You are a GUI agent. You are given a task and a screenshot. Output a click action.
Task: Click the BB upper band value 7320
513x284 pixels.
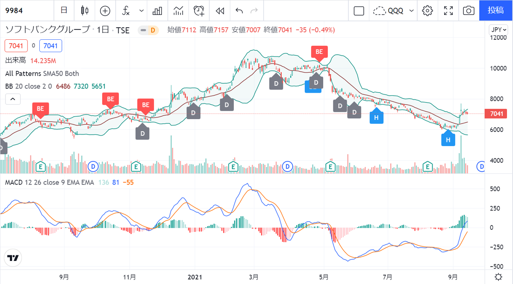(x=81, y=86)
